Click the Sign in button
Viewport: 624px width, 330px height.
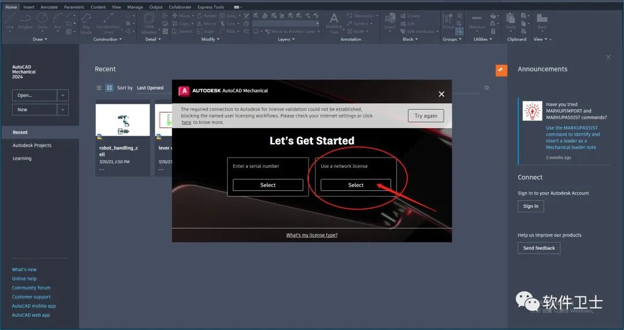pyautogui.click(x=530, y=206)
